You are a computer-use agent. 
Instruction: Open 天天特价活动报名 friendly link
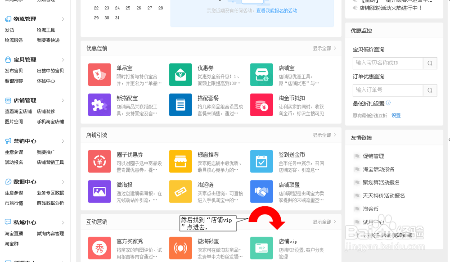click(x=383, y=196)
